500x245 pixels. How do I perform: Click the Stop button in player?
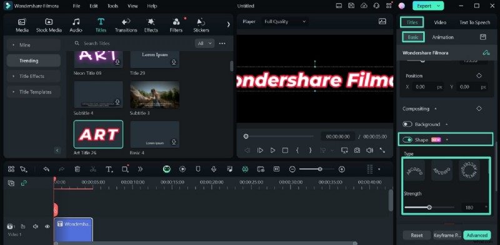285,150
